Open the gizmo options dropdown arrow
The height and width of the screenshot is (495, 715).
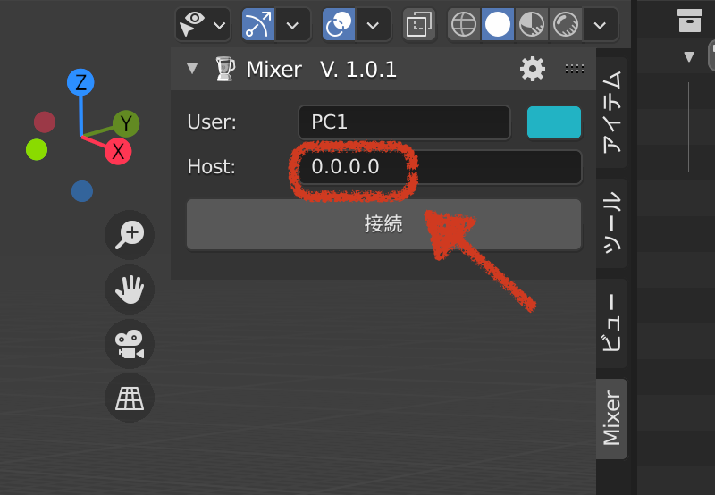(x=293, y=25)
